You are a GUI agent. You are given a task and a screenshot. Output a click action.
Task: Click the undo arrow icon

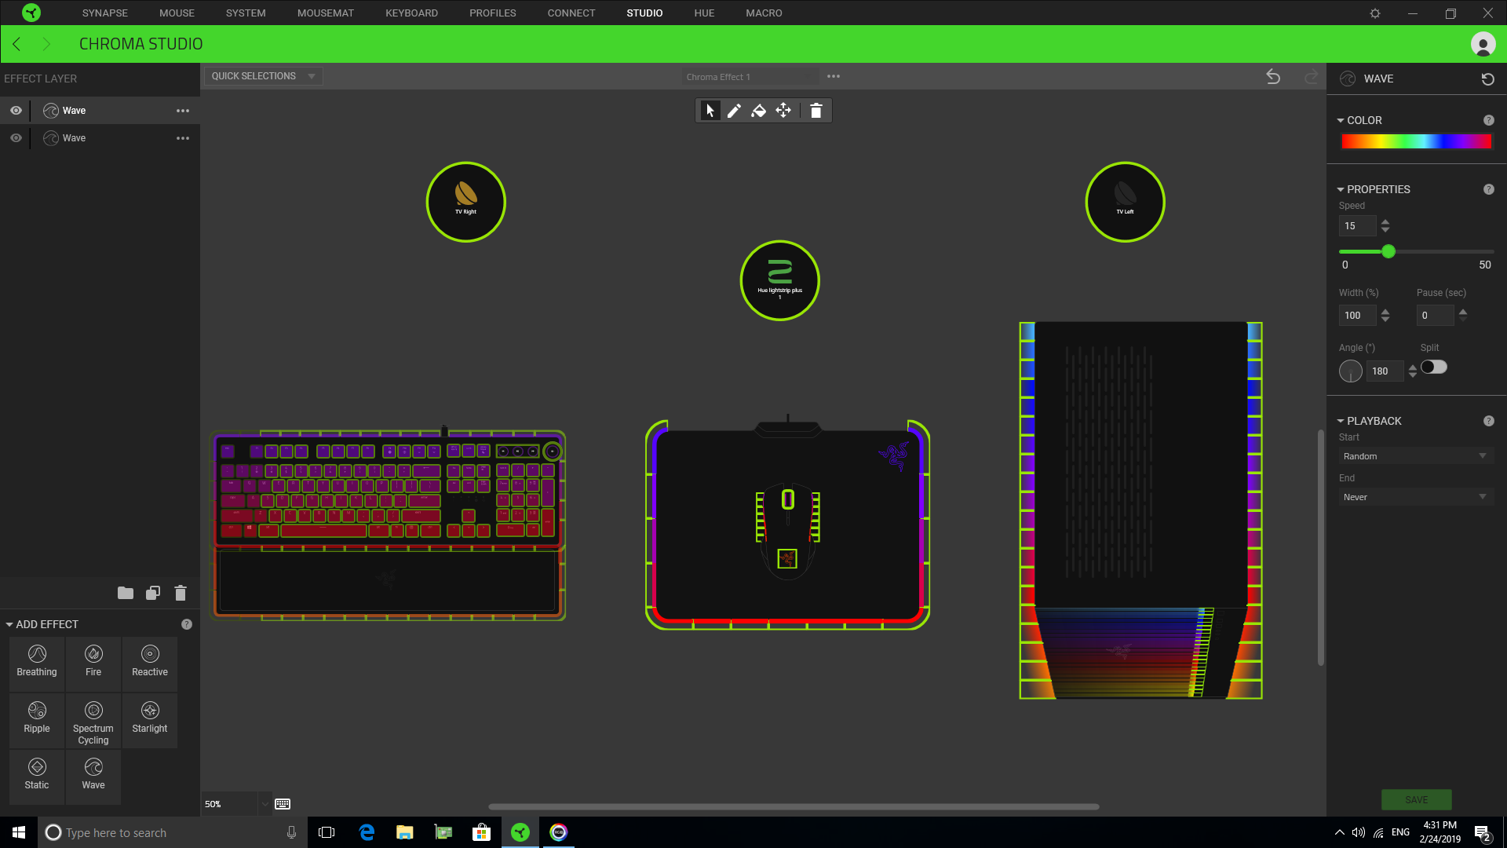tap(1273, 77)
